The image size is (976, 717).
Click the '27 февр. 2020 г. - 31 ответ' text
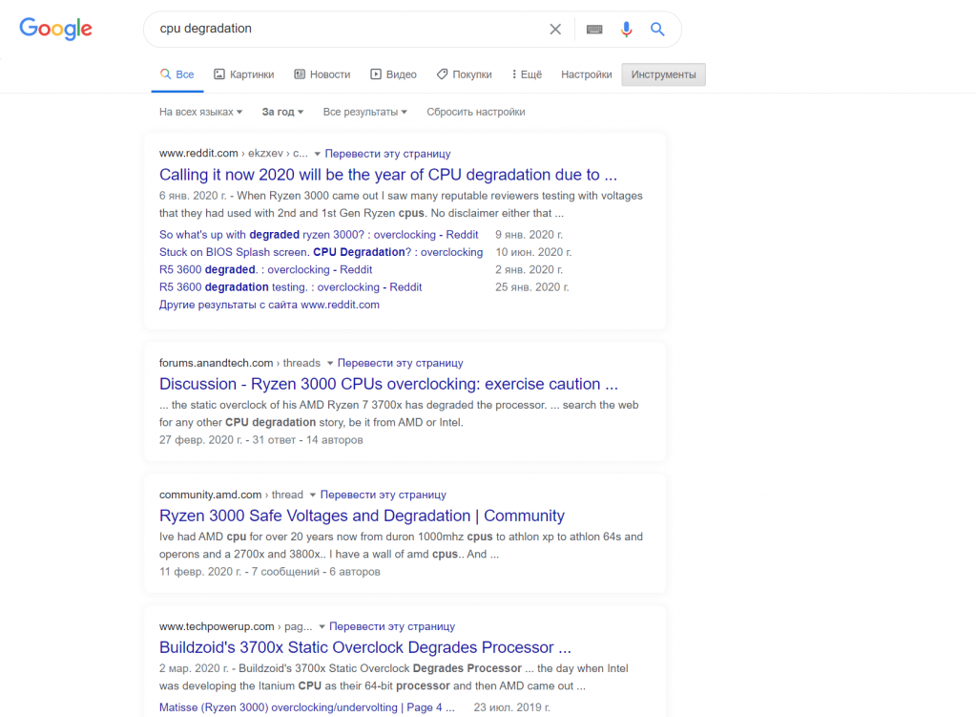pyautogui.click(x=227, y=440)
